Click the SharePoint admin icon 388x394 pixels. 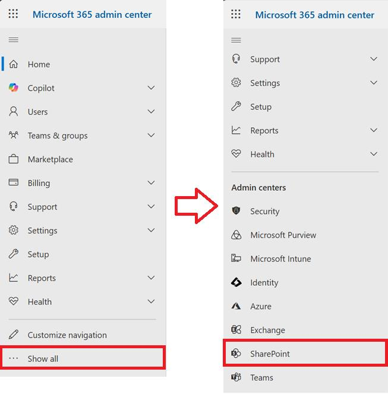236,354
